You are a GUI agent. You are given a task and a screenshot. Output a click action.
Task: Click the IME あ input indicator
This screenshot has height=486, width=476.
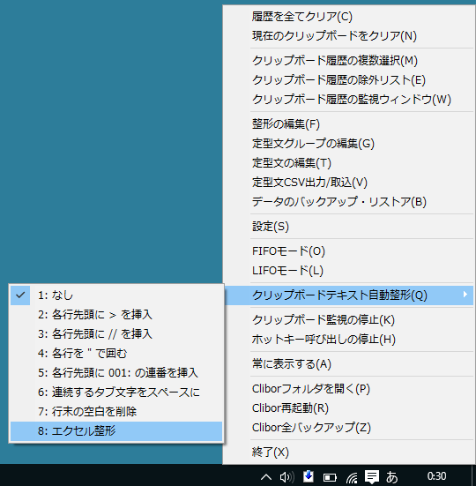coord(391,477)
